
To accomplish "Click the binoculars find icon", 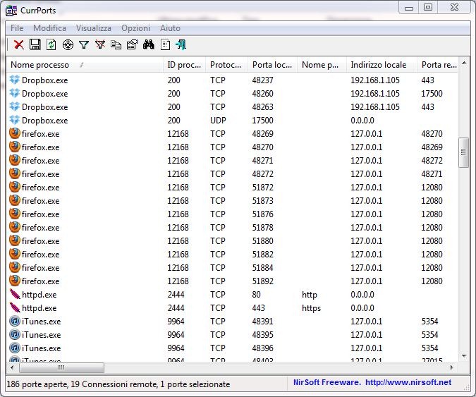I will [x=149, y=44].
